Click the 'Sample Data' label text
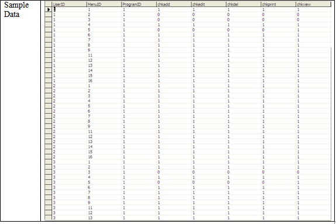The height and width of the screenshot is (224, 336). 16,9
